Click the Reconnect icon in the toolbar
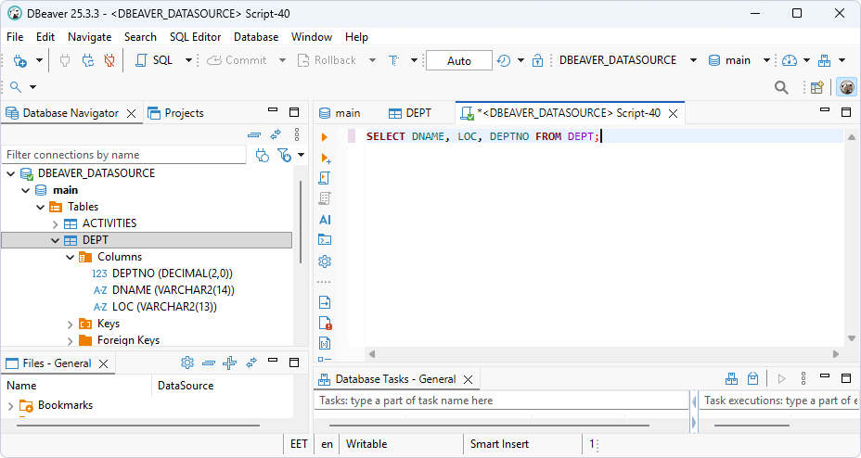The image size is (861, 458). pos(88,60)
